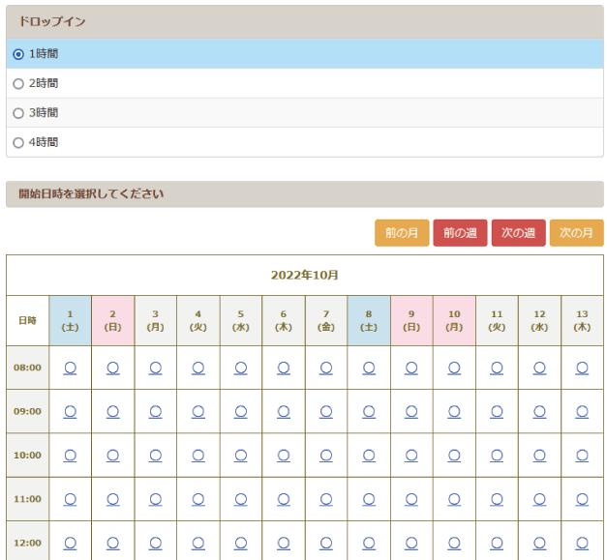Pick the 11:00 slot on October 5 (水)

point(240,499)
